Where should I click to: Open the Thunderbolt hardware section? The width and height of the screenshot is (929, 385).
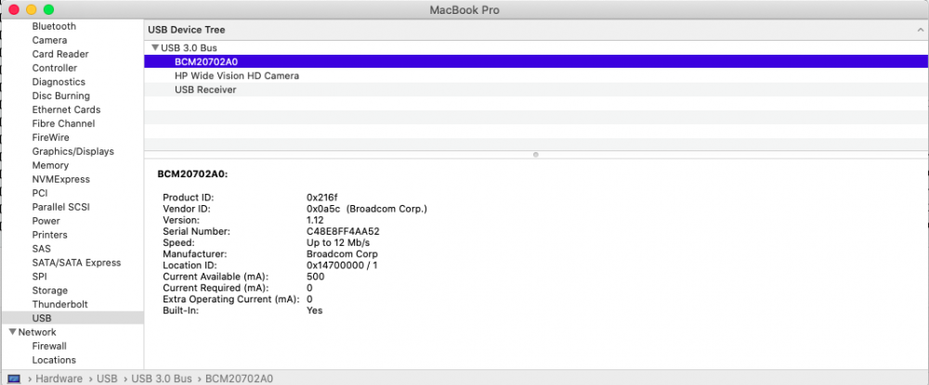pyautogui.click(x=60, y=304)
